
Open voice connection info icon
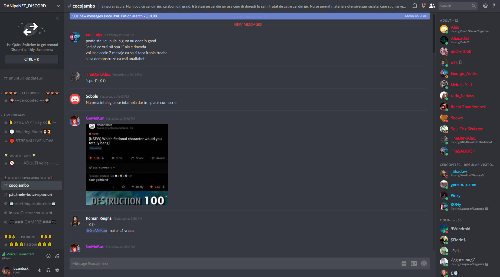(48, 256)
